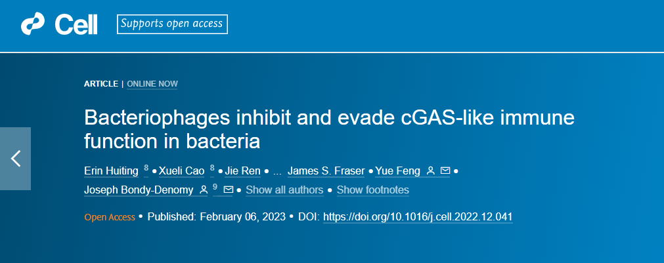Open author James S. Fraser's details
Image resolution: width=664 pixels, height=263 pixels.
[x=326, y=171]
